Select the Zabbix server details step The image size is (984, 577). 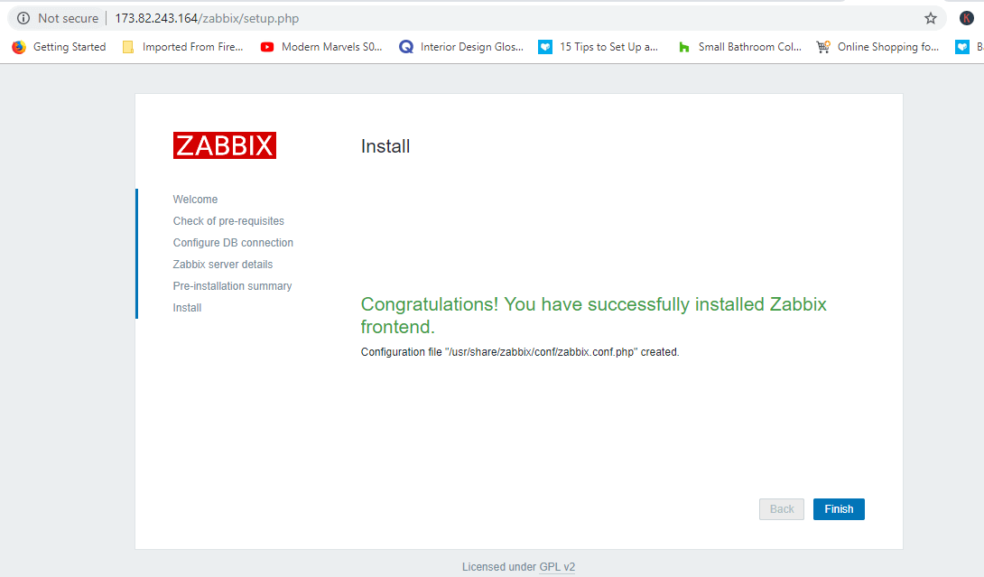(x=223, y=265)
